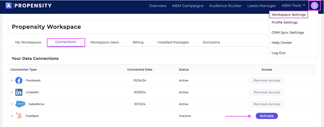Image resolution: width=324 pixels, height=127 pixels.
Task: Click the Active status for Salesforce
Action: coord(183,104)
